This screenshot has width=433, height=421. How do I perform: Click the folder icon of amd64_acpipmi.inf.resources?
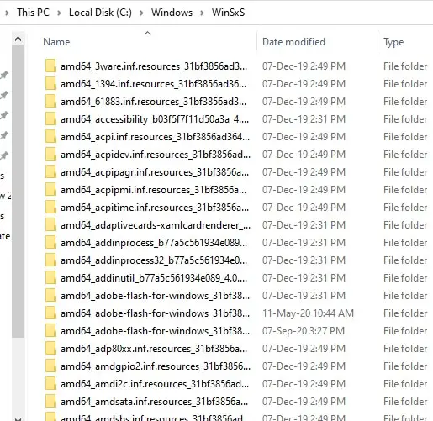50,190
